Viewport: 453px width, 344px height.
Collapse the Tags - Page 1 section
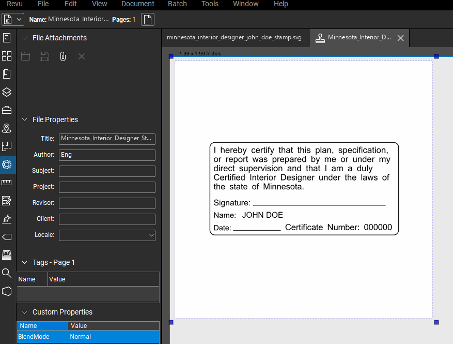click(x=25, y=262)
